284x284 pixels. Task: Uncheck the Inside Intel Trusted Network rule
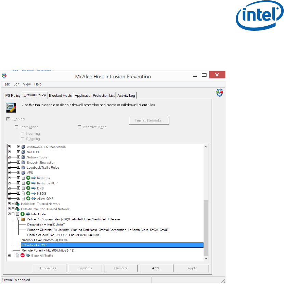tap(9, 204)
